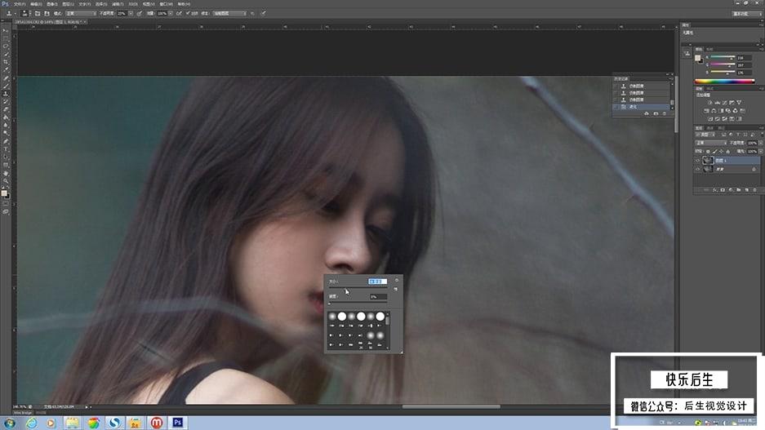The image size is (765, 430).
Task: Hide Layer 1 with eye icon
Action: tap(698, 161)
